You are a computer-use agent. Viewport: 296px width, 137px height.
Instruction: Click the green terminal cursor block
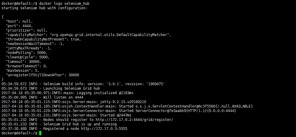click(40, 133)
